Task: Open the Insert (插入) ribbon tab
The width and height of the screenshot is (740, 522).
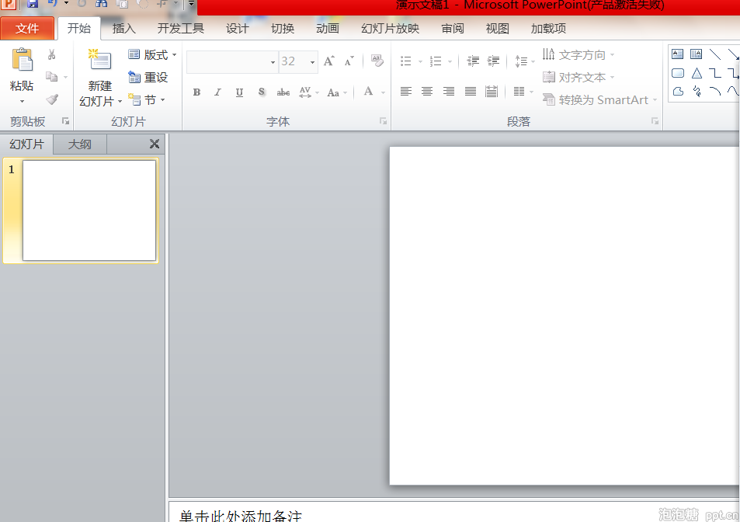Action: (123, 29)
